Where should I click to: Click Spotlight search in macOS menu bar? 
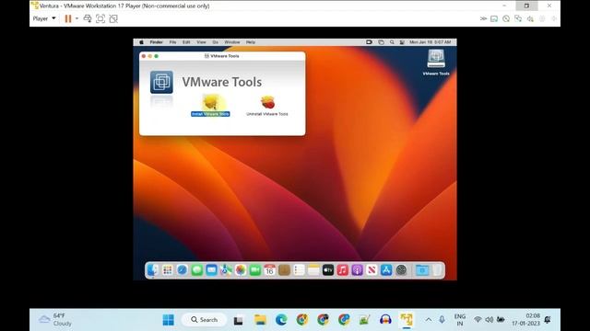tap(392, 42)
